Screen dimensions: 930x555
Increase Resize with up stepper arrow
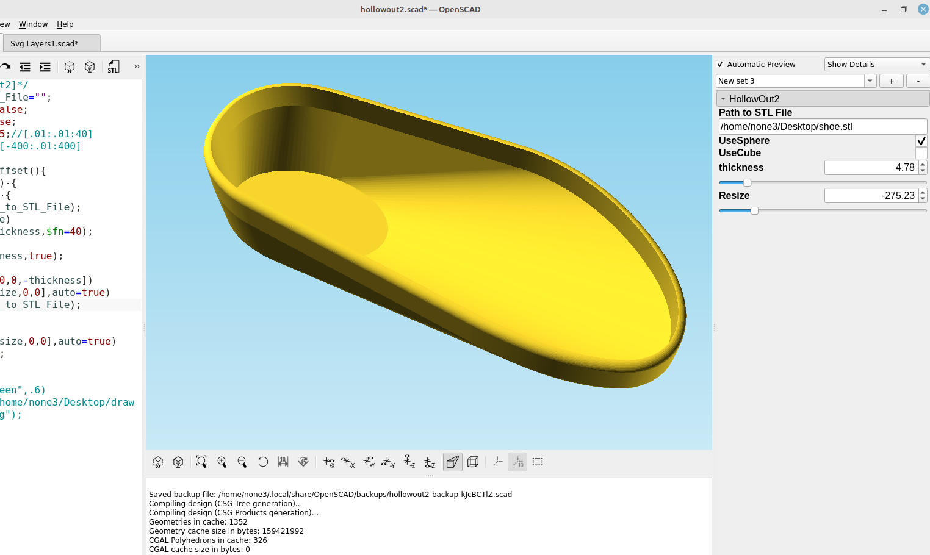click(923, 192)
